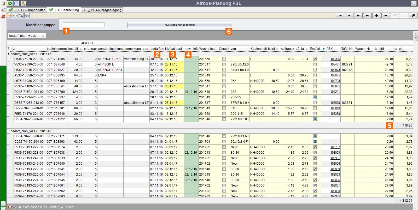
Task: Select cell D292-70460-200-01 in htz column
Action: [30, 108]
